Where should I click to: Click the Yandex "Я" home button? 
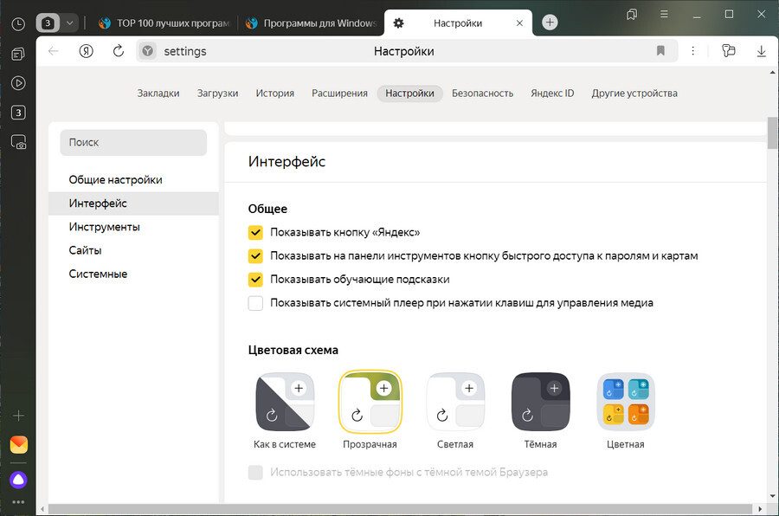(x=86, y=51)
